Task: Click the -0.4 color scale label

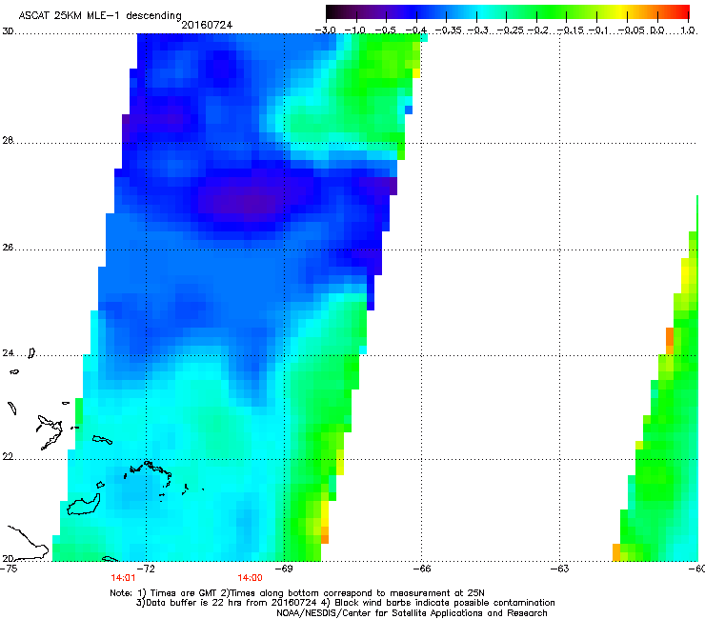Action: 416,30
